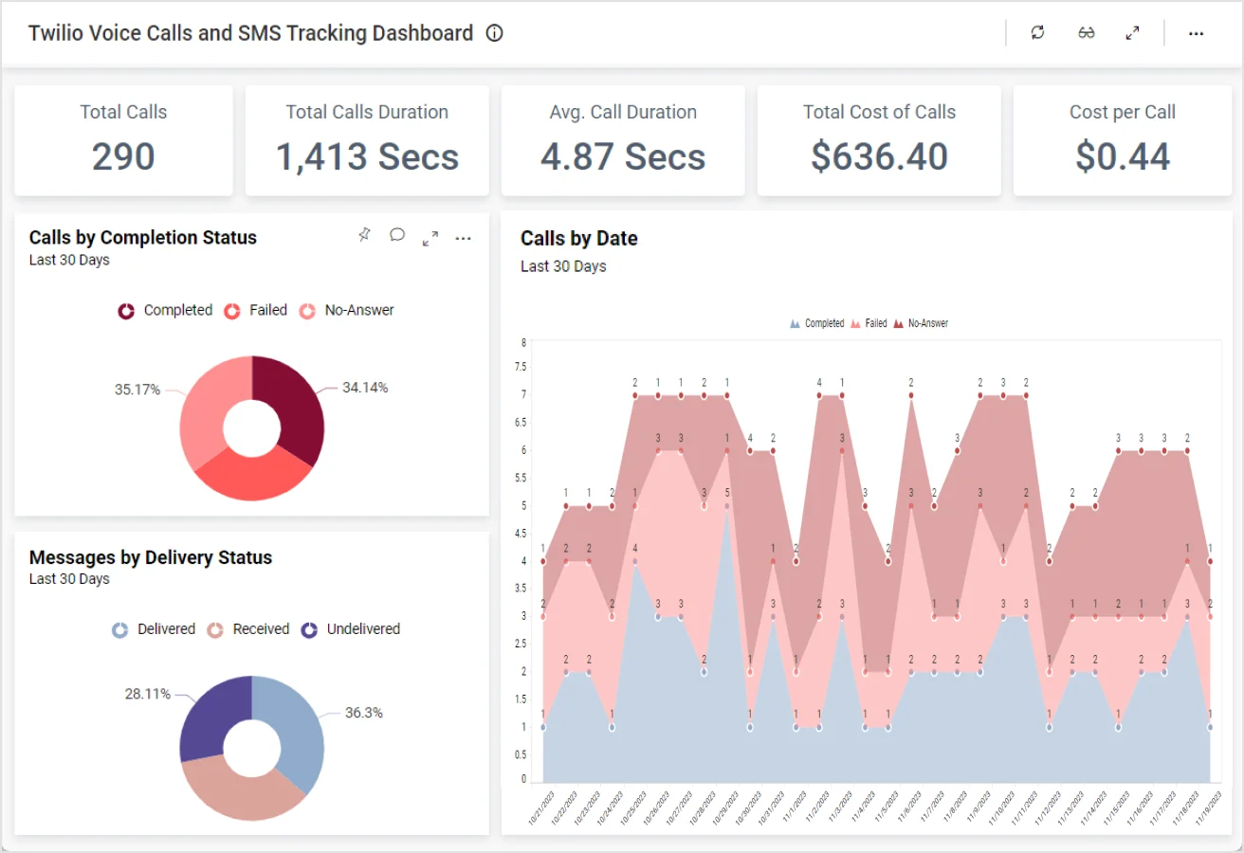The height and width of the screenshot is (853, 1244).
Task: Click the glasses view mode icon
Action: point(1087,33)
